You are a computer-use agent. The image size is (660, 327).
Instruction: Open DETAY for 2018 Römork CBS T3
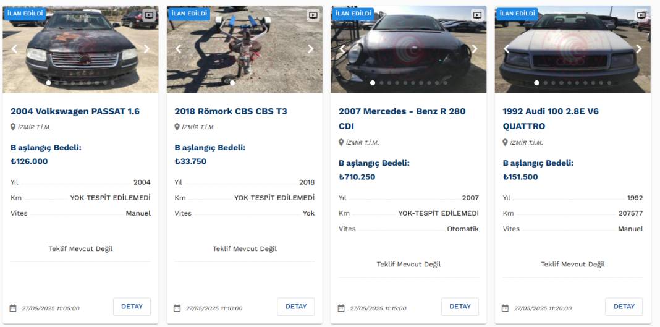(295, 307)
